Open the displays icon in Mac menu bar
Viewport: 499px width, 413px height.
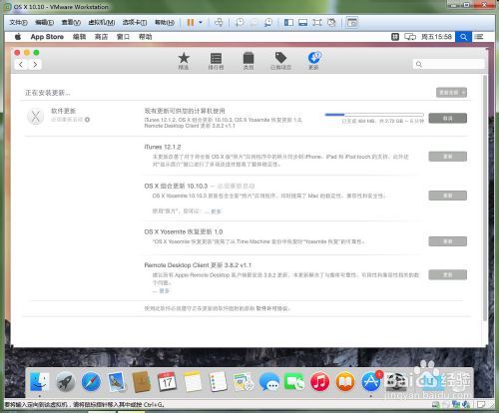pos(410,37)
